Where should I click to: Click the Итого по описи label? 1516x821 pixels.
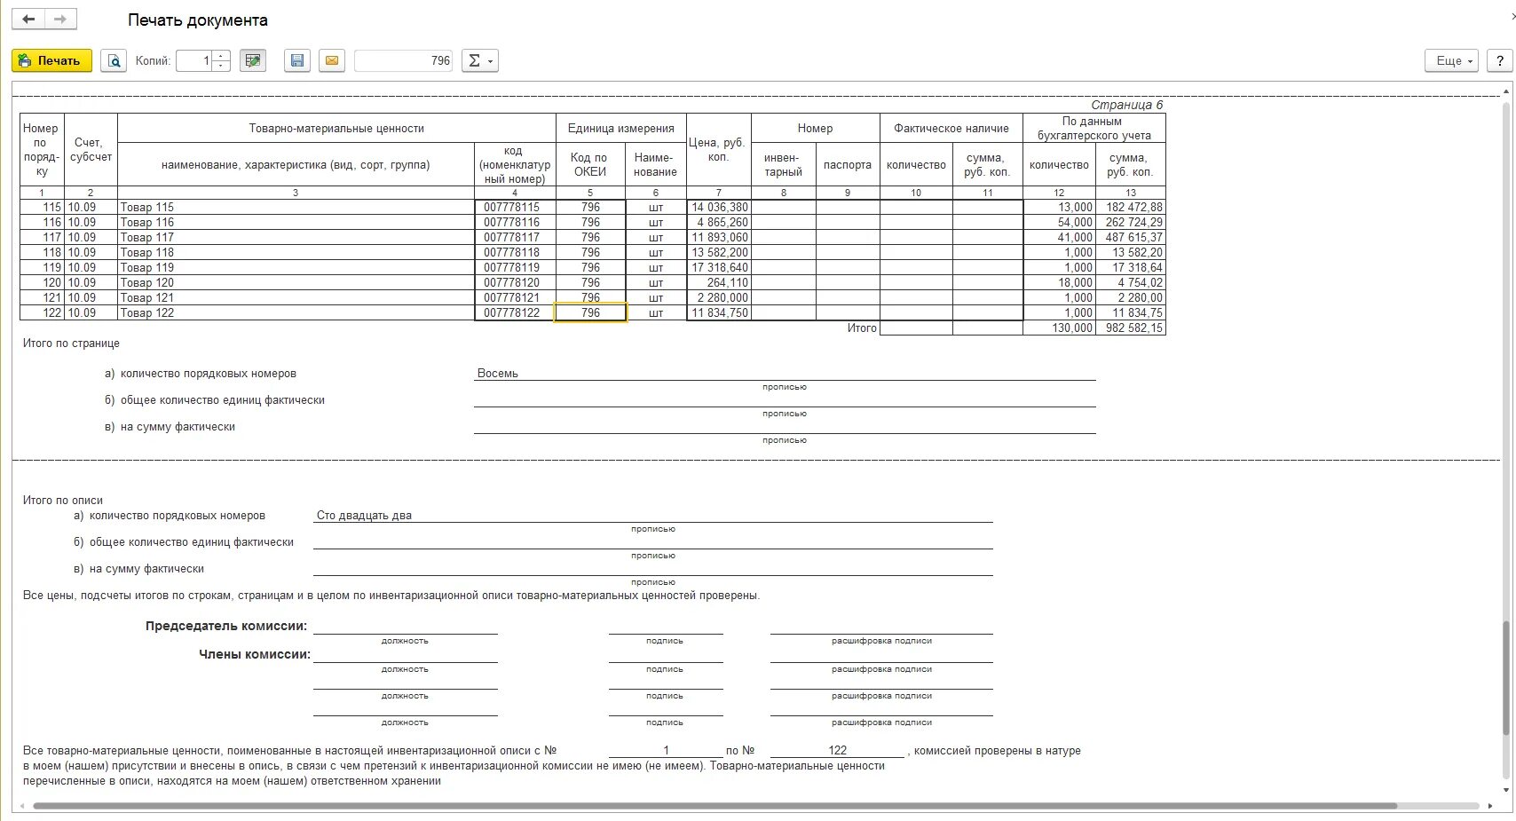click(x=63, y=500)
